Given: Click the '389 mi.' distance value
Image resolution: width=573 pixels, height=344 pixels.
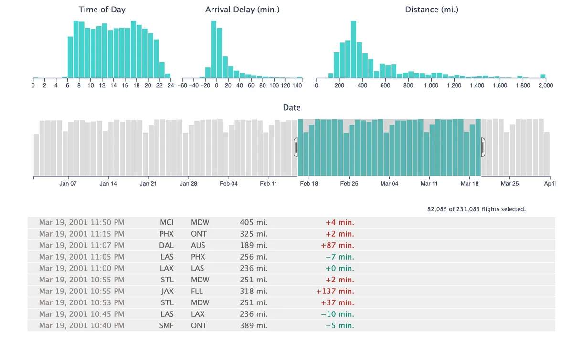Looking at the screenshot, I should click(x=254, y=325).
